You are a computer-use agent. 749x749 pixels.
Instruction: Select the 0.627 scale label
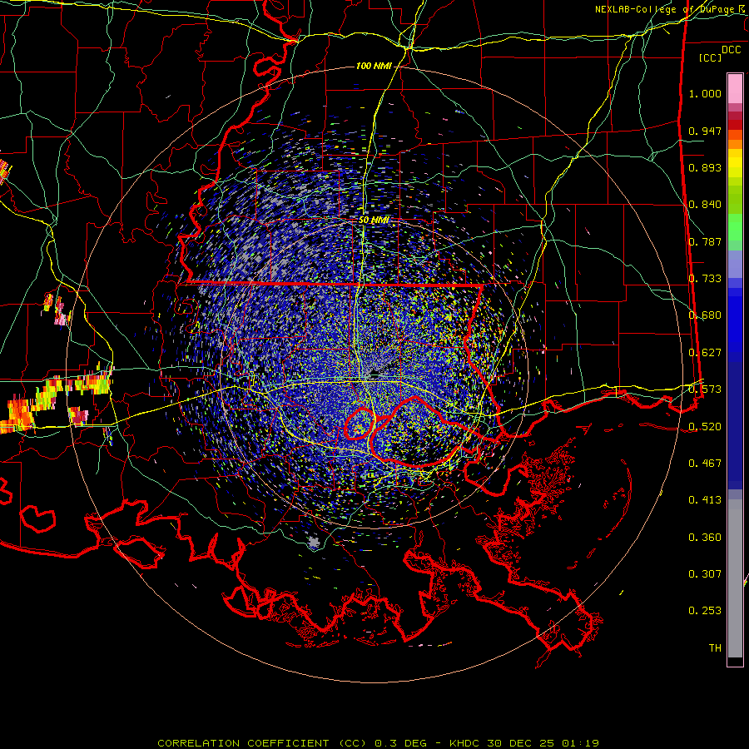(x=705, y=353)
